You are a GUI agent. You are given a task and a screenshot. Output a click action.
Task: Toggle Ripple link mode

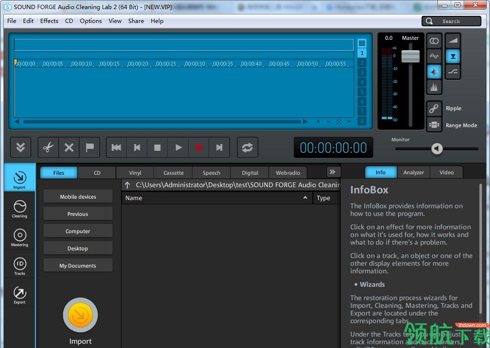434,109
